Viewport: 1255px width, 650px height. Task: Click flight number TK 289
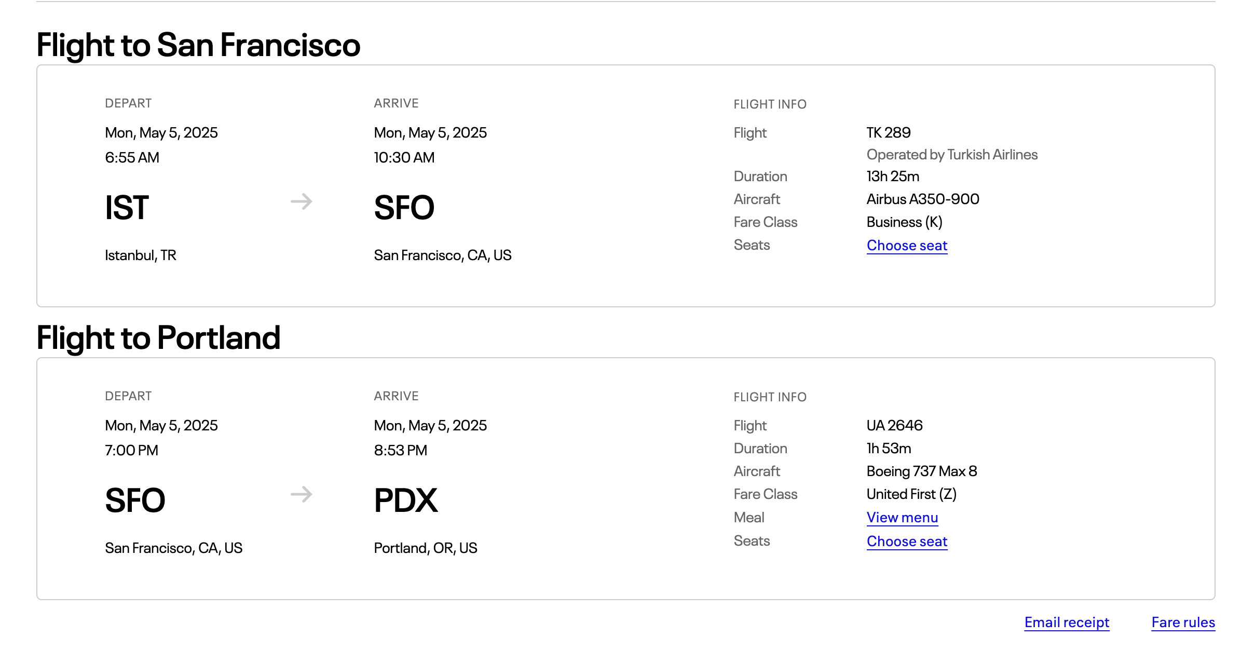click(889, 133)
